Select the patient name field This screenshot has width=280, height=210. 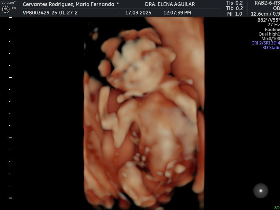[x=68, y=4]
